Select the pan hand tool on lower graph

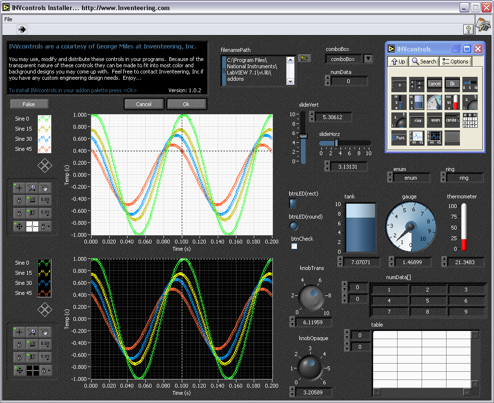[x=45, y=332]
